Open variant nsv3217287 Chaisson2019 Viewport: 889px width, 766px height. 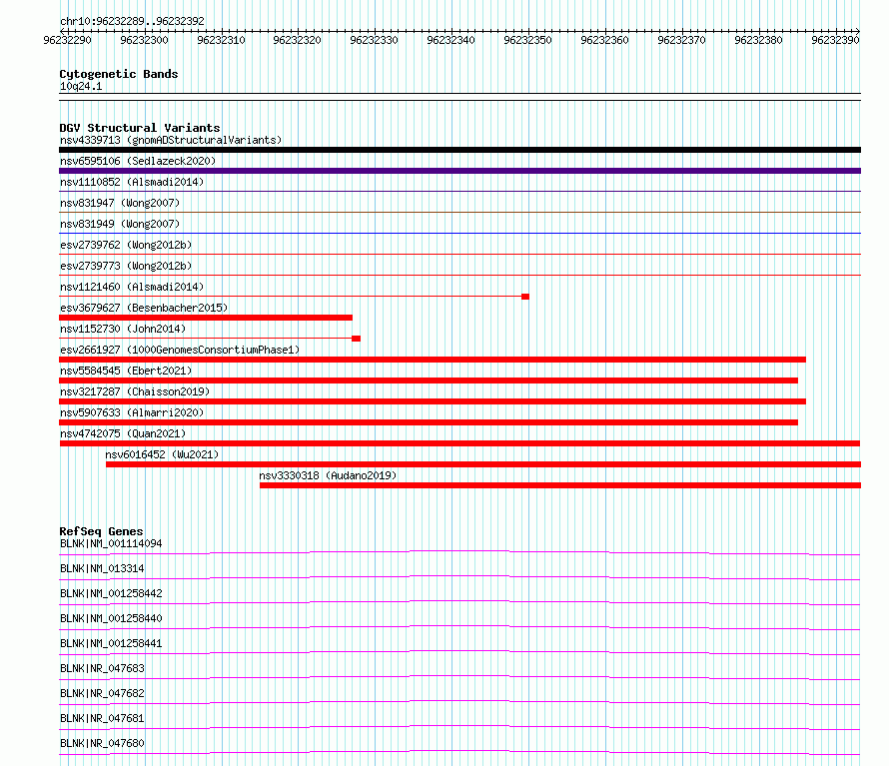[135, 391]
